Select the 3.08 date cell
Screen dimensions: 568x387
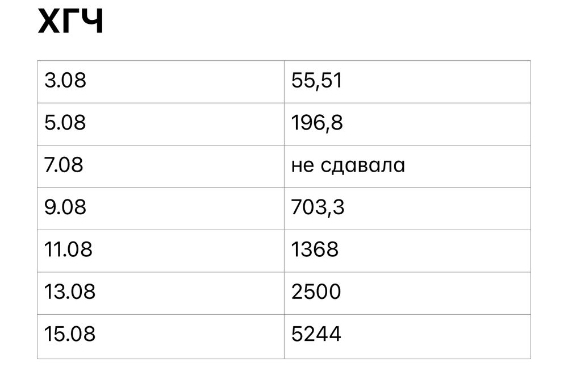[65, 81]
